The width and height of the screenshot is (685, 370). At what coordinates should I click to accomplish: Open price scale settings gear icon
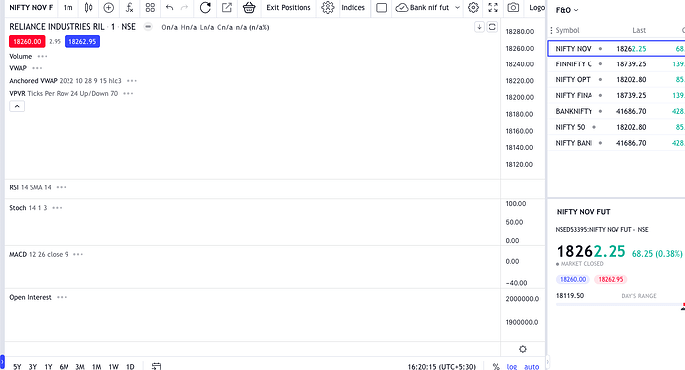523,349
